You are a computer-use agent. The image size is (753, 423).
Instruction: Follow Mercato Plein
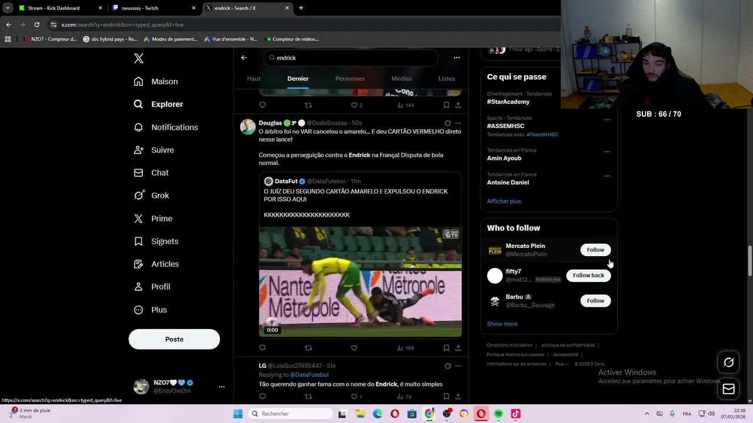(x=595, y=250)
